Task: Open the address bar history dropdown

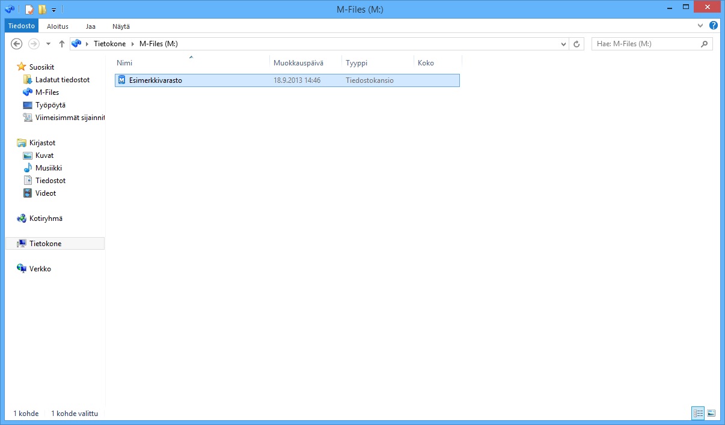Action: coord(563,44)
